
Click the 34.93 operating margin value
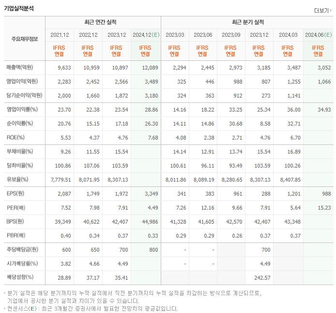click(x=324, y=110)
